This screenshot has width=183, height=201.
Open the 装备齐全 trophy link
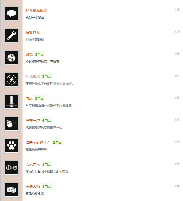[x=33, y=32]
